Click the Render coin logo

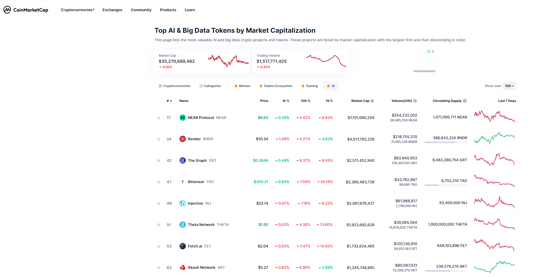[x=183, y=139]
